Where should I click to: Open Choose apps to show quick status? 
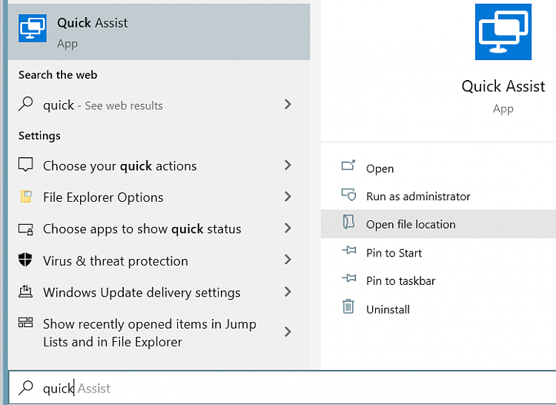point(159,228)
